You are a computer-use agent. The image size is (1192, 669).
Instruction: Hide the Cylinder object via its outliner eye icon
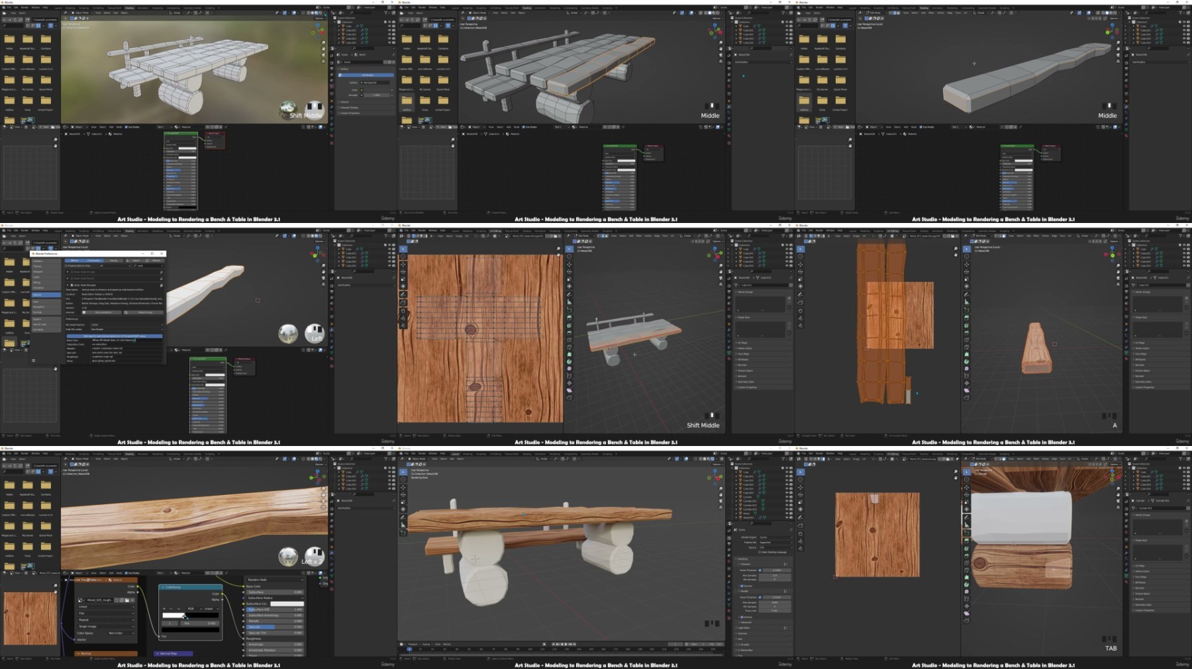787,497
